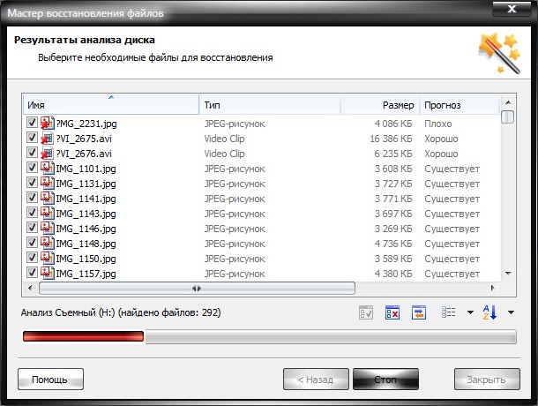The image size is (538, 406).
Task: Click the image icon of IMG_1131.jpg
Action: point(48,184)
